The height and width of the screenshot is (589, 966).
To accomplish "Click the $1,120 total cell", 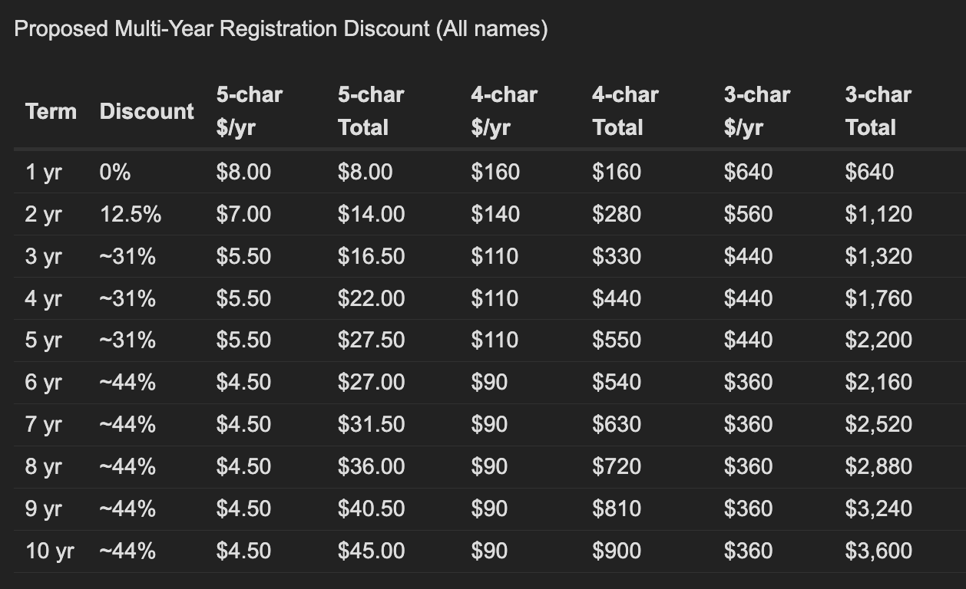I will [x=878, y=214].
